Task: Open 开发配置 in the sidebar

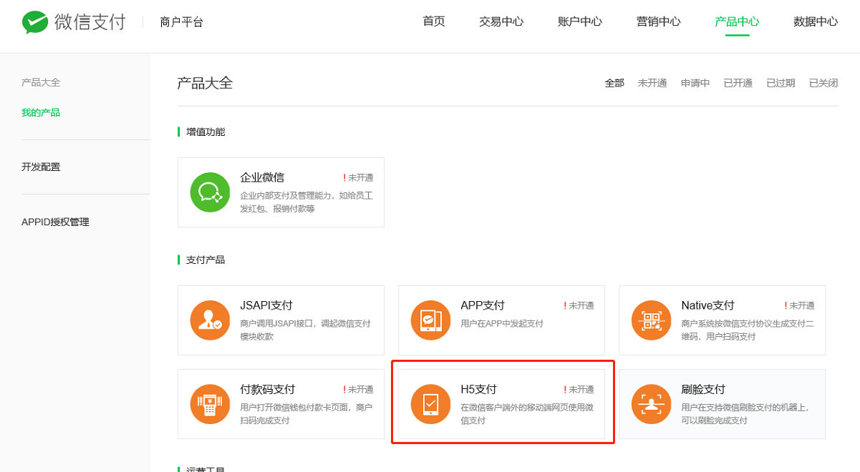Action: (x=41, y=167)
